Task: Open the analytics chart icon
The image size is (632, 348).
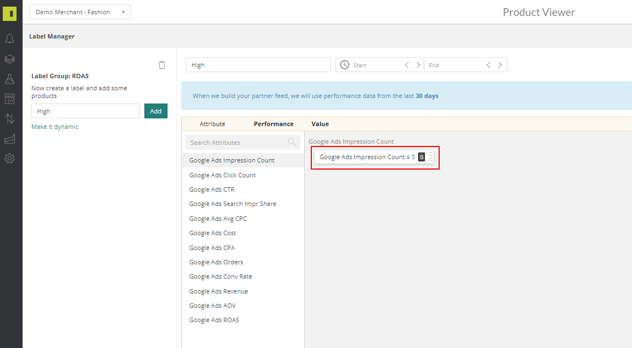Action: pyautogui.click(x=10, y=139)
